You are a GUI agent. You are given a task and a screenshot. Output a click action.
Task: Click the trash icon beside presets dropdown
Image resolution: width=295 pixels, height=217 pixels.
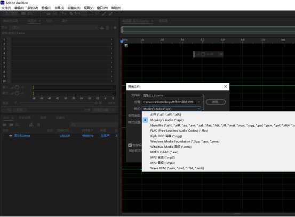point(107,28)
